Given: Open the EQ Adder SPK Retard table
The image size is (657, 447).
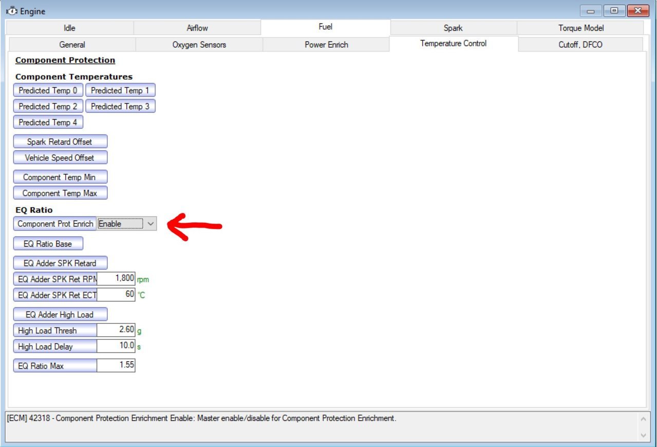Looking at the screenshot, I should pos(60,263).
